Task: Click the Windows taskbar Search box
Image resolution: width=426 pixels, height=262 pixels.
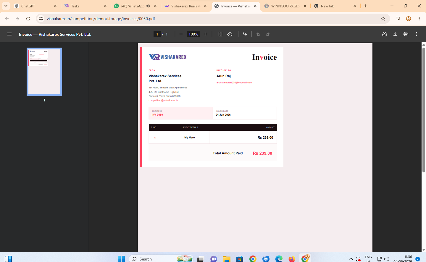Action: pos(162,259)
